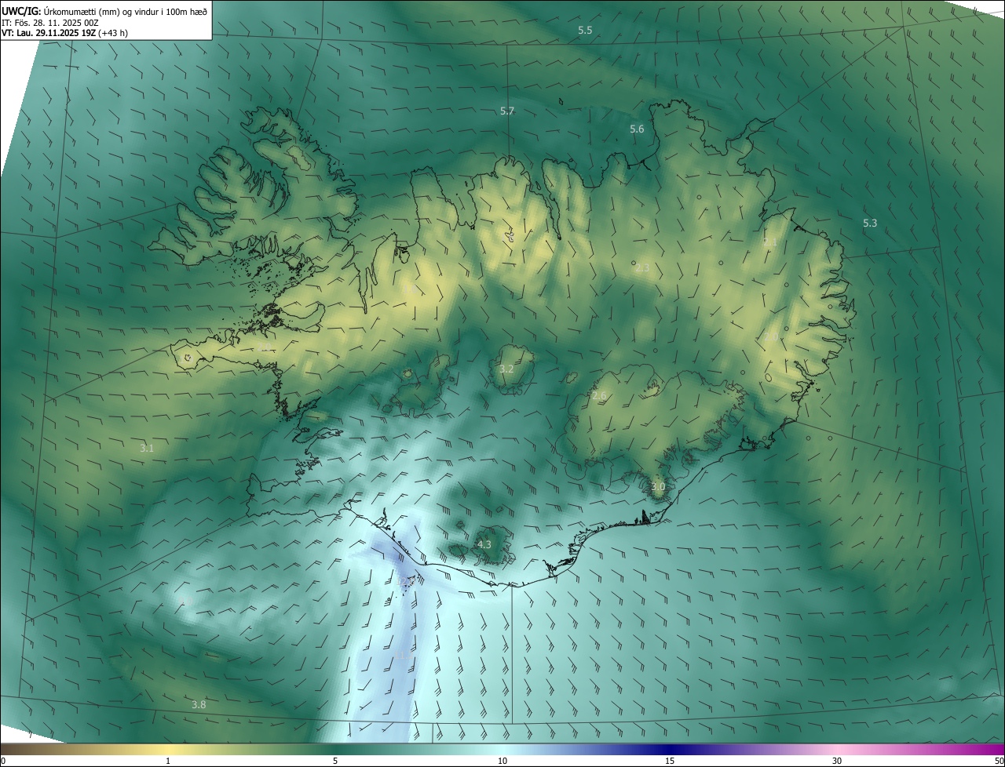This screenshot has height=767, width=1005.
Task: Select the faint 2.1 value label
Action: (x=770, y=242)
